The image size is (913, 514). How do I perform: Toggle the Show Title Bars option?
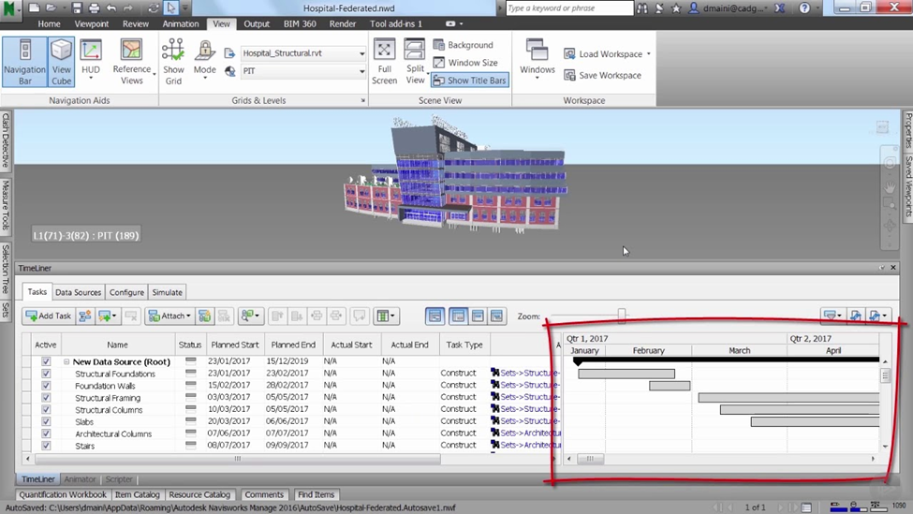[x=470, y=81]
